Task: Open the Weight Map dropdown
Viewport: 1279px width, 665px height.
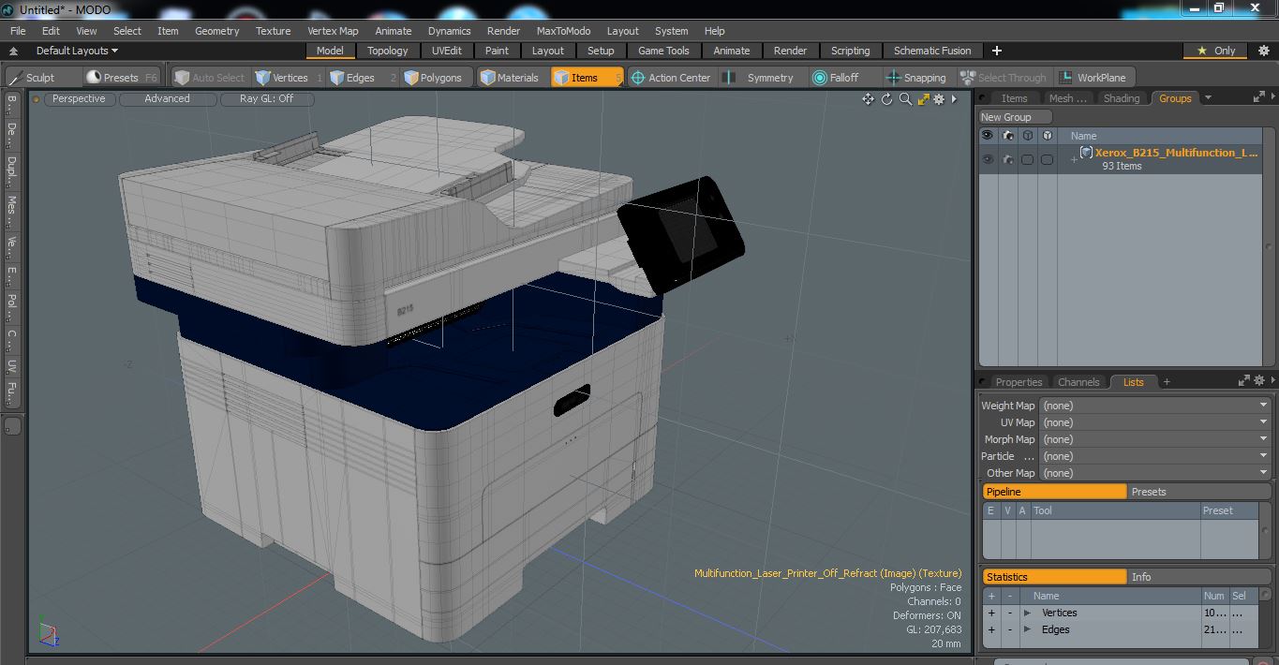Action: pyautogui.click(x=1154, y=406)
